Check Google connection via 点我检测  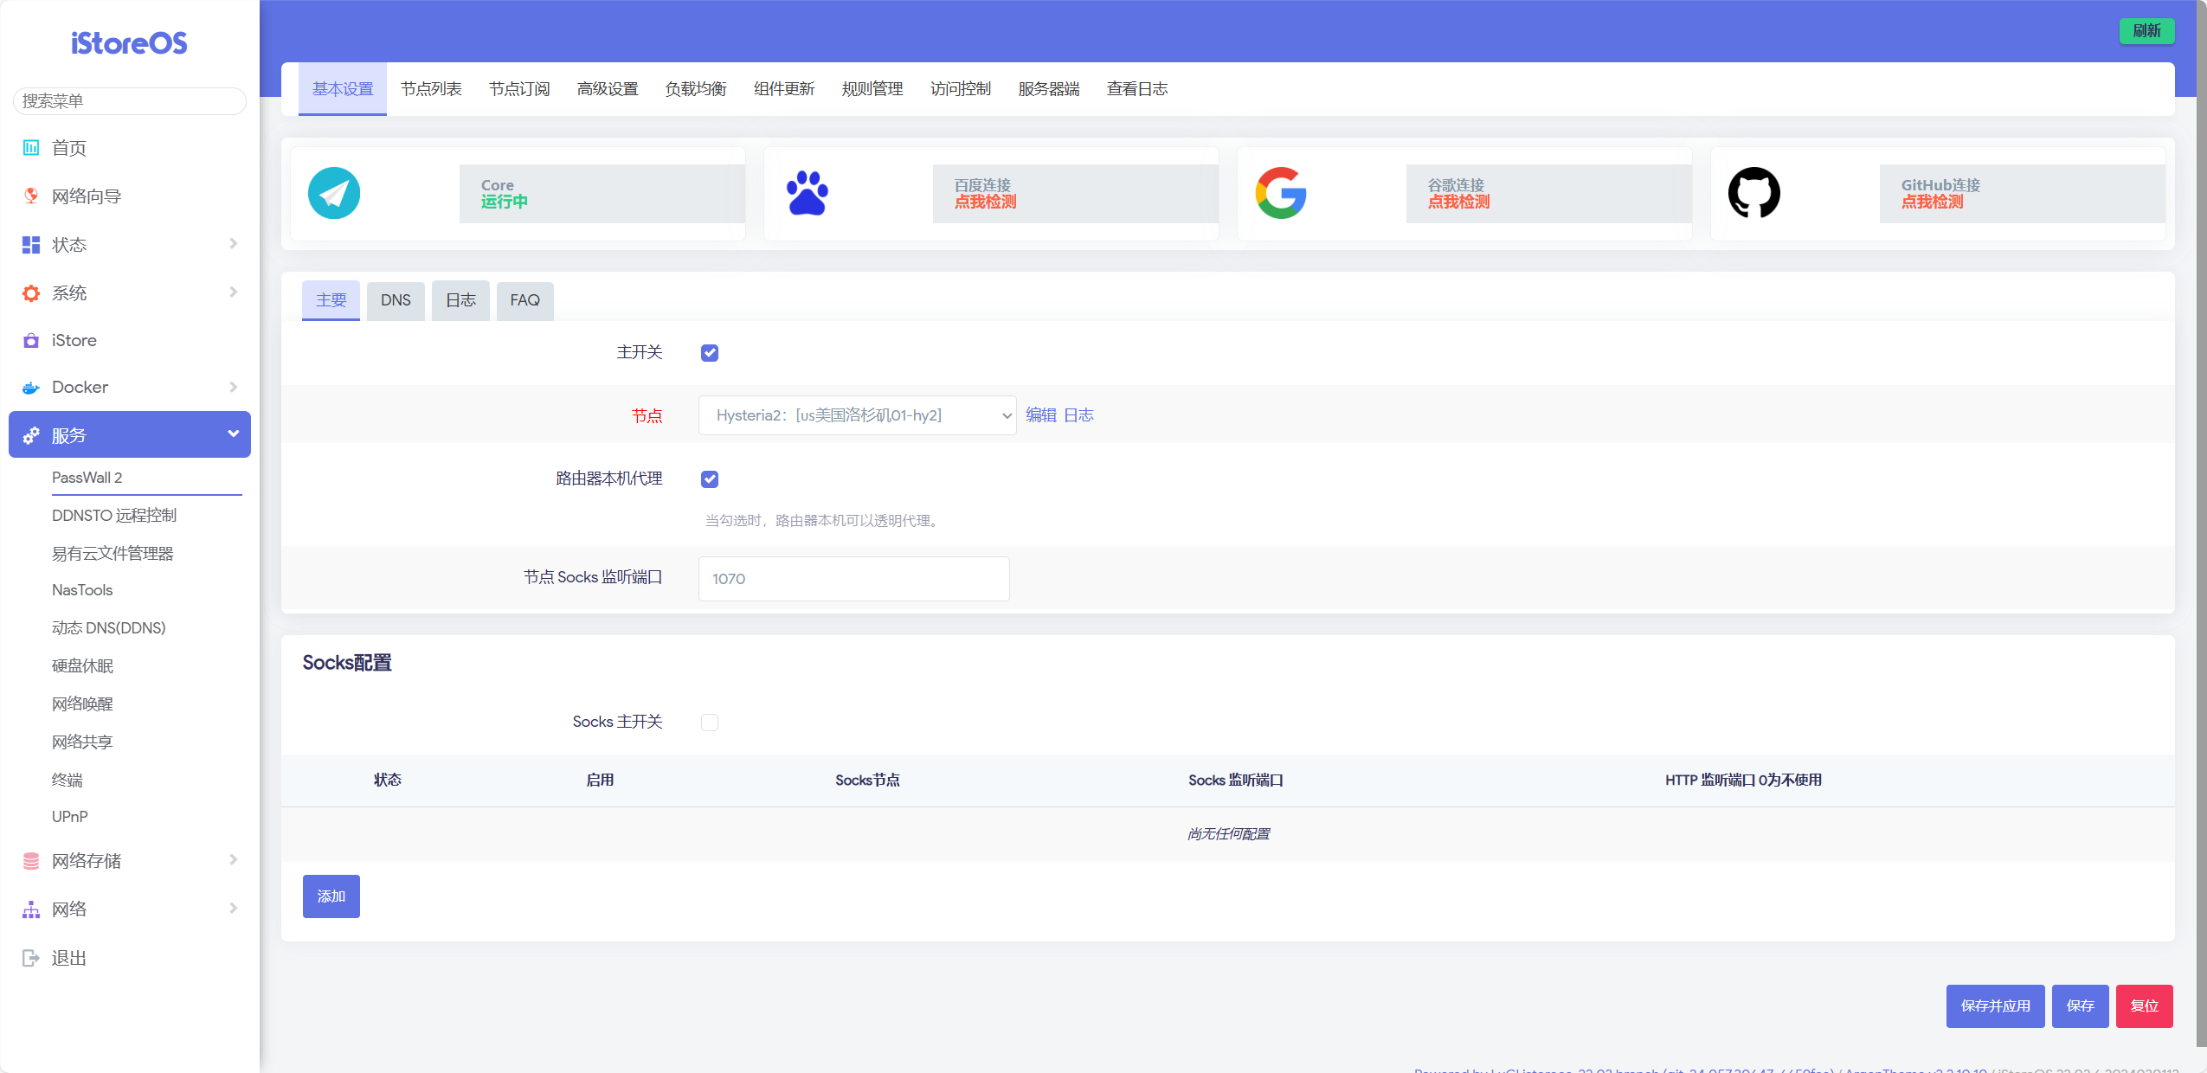[x=1459, y=202]
